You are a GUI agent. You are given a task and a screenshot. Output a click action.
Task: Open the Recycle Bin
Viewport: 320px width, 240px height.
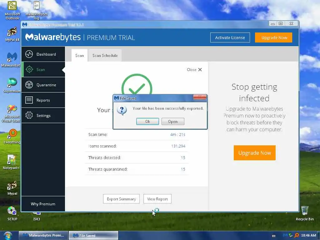(x=305, y=213)
